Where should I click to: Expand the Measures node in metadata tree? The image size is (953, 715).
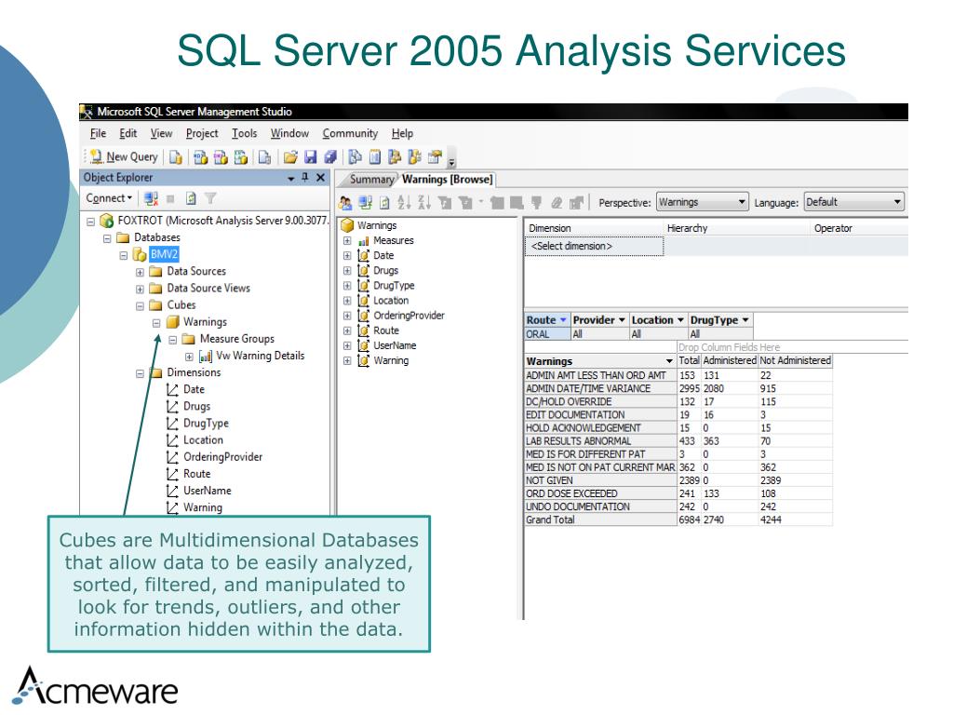click(347, 241)
